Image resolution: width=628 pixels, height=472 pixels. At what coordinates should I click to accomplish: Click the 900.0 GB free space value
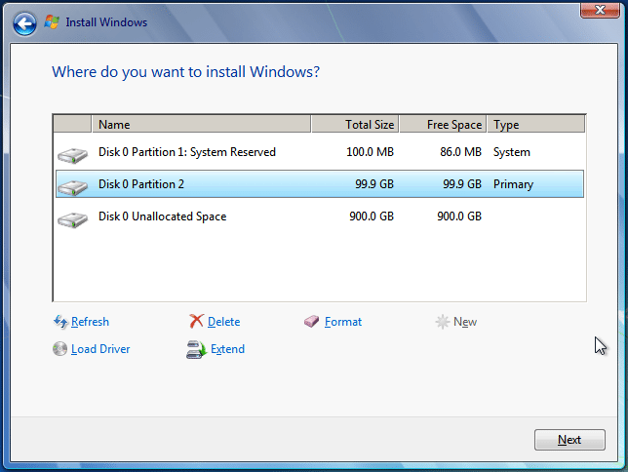pos(459,216)
